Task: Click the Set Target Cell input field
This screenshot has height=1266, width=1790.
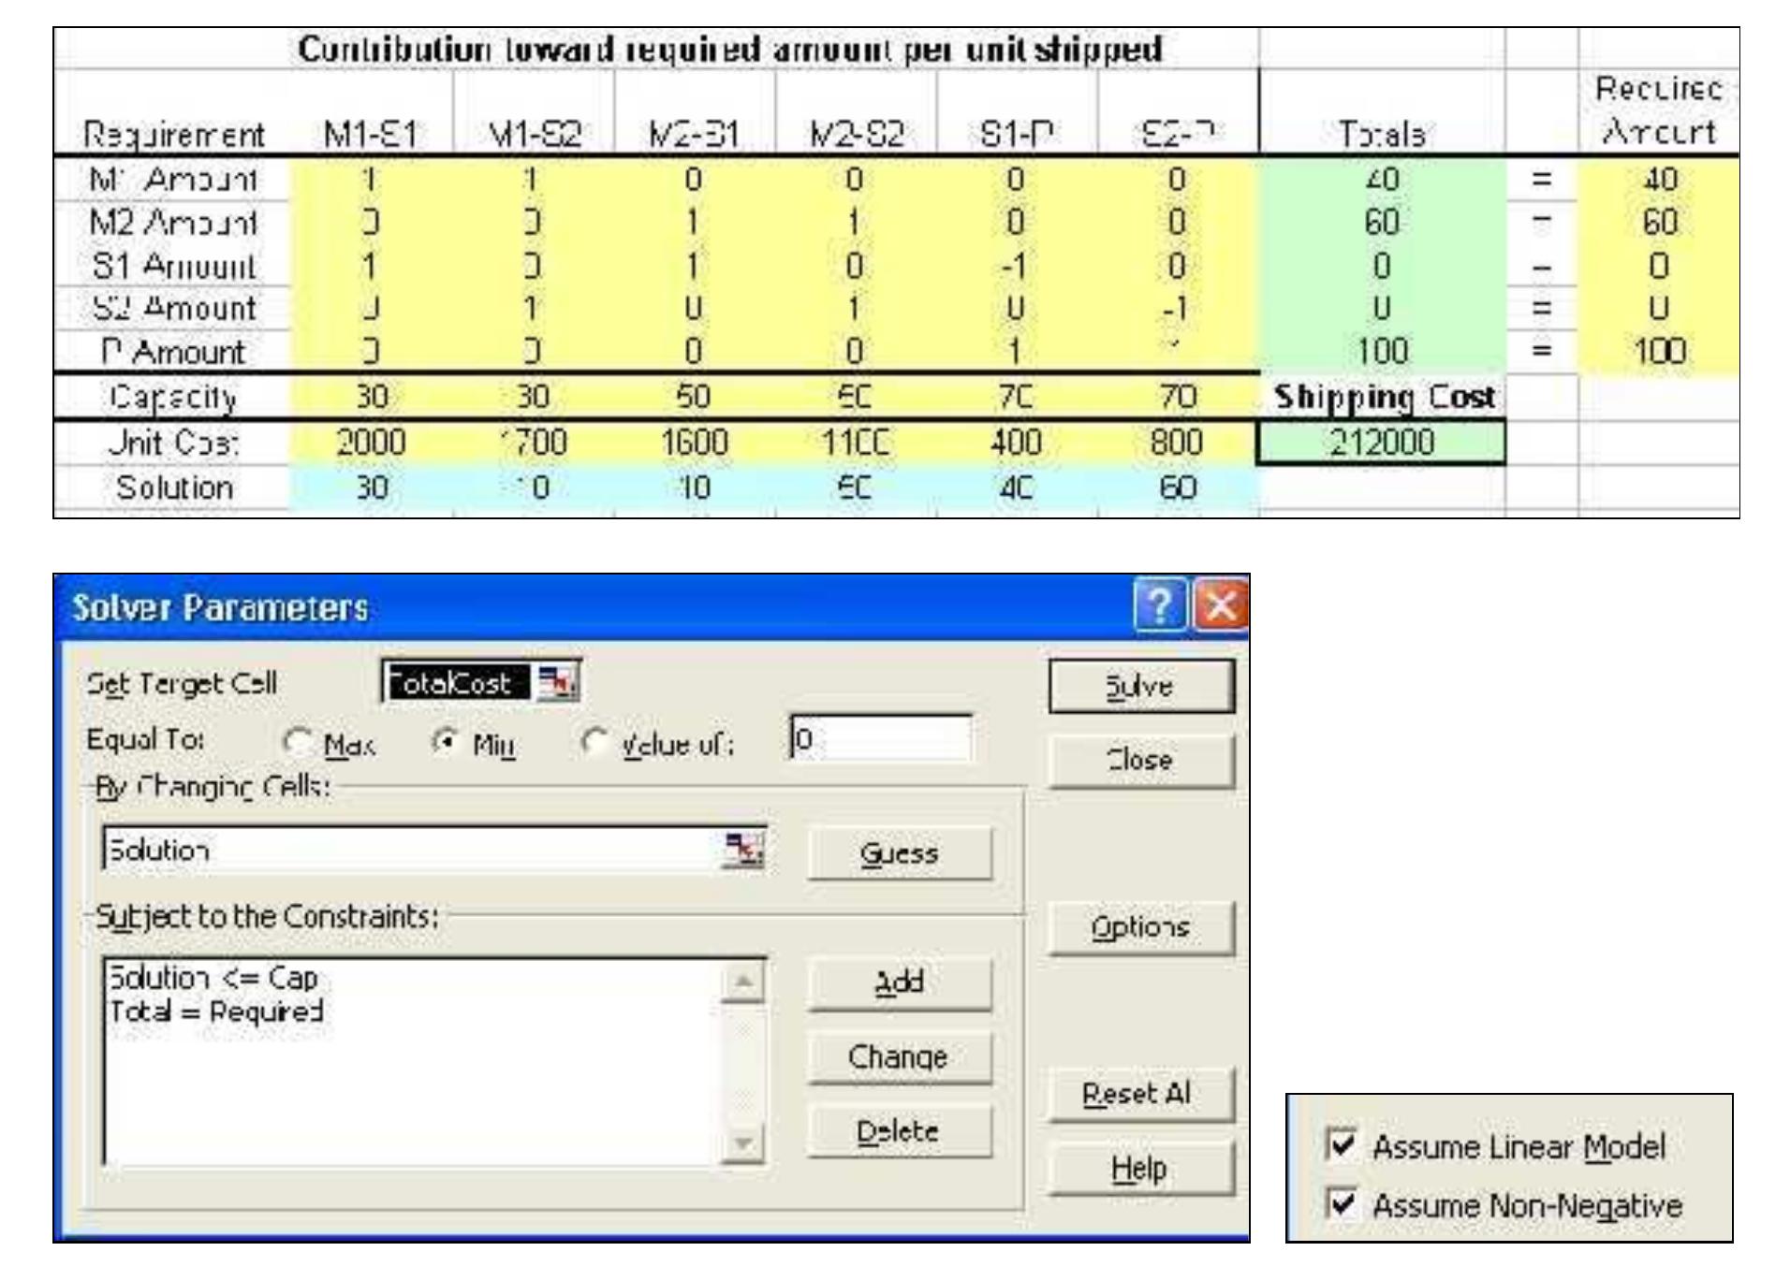Action: pyautogui.click(x=481, y=682)
